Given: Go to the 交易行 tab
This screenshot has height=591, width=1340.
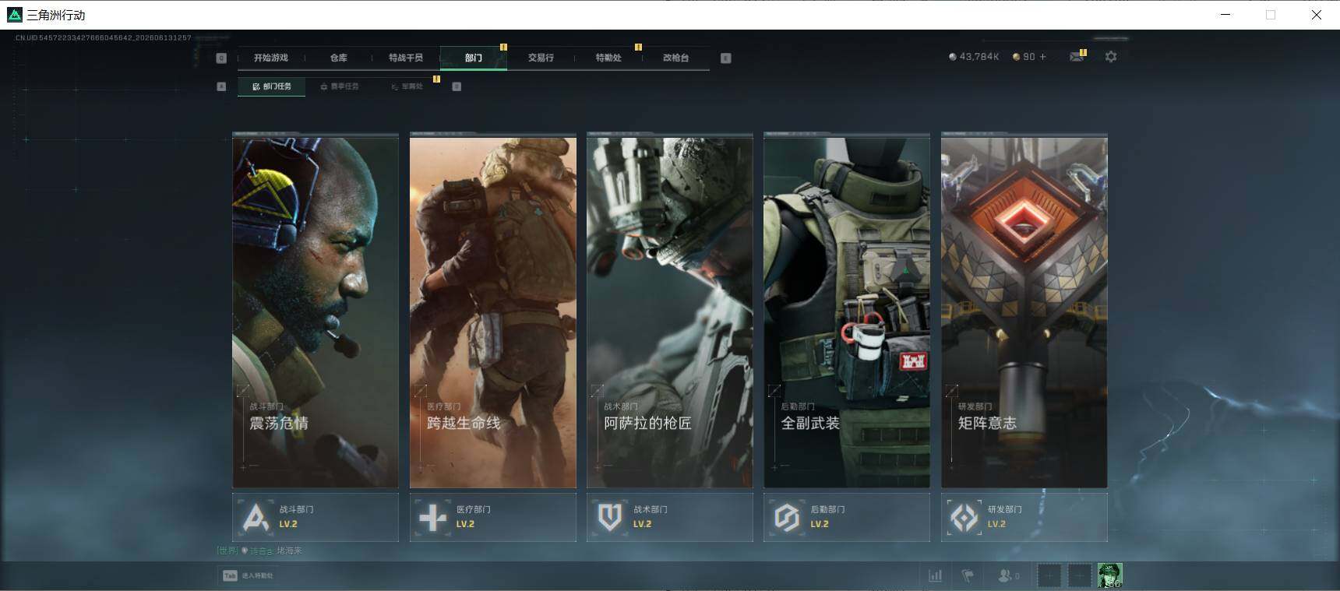Looking at the screenshot, I should coord(541,58).
